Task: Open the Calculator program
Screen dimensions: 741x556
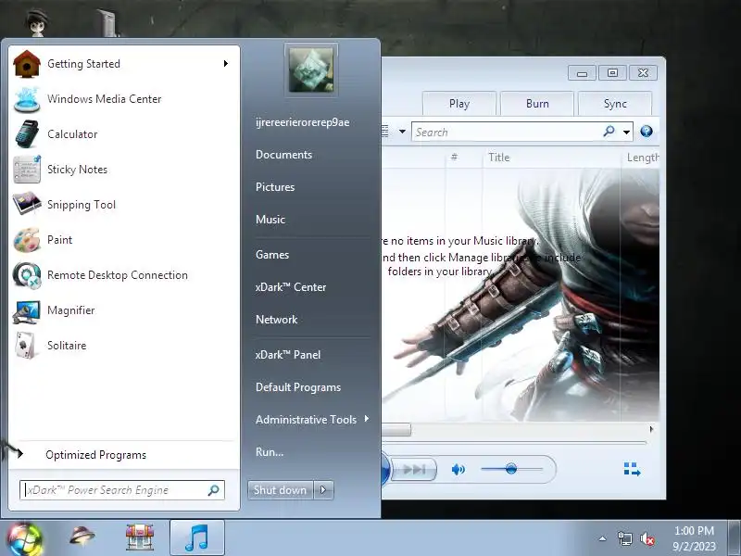Action: [x=123, y=134]
